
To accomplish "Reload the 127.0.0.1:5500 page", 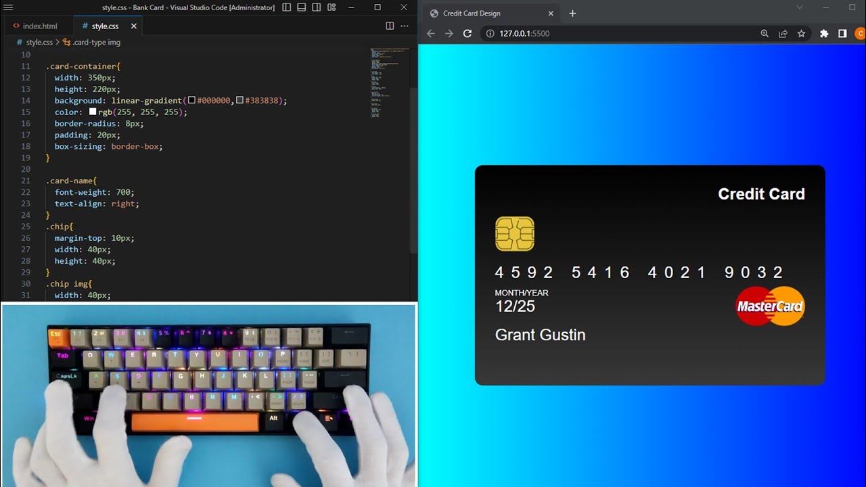I will click(468, 33).
